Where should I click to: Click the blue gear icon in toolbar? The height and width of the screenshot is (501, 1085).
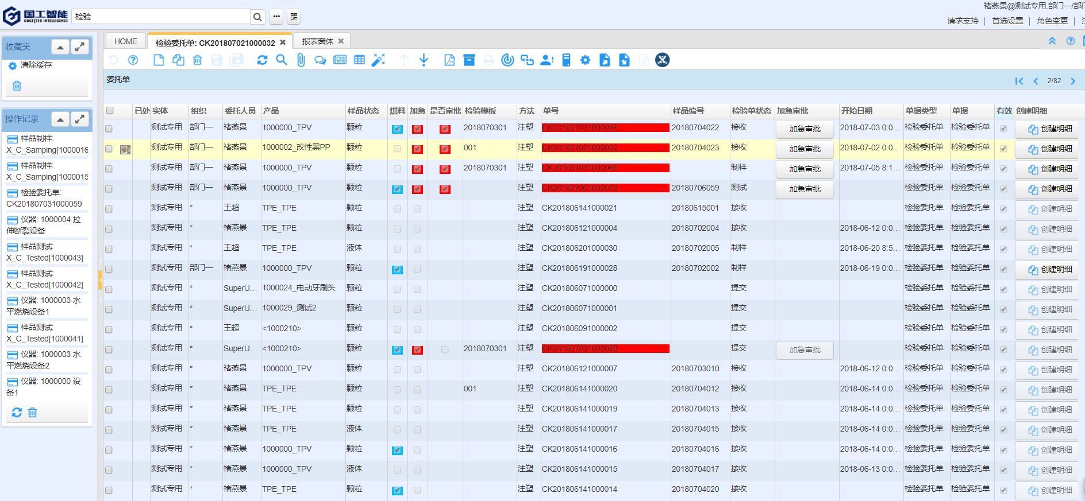coord(585,60)
